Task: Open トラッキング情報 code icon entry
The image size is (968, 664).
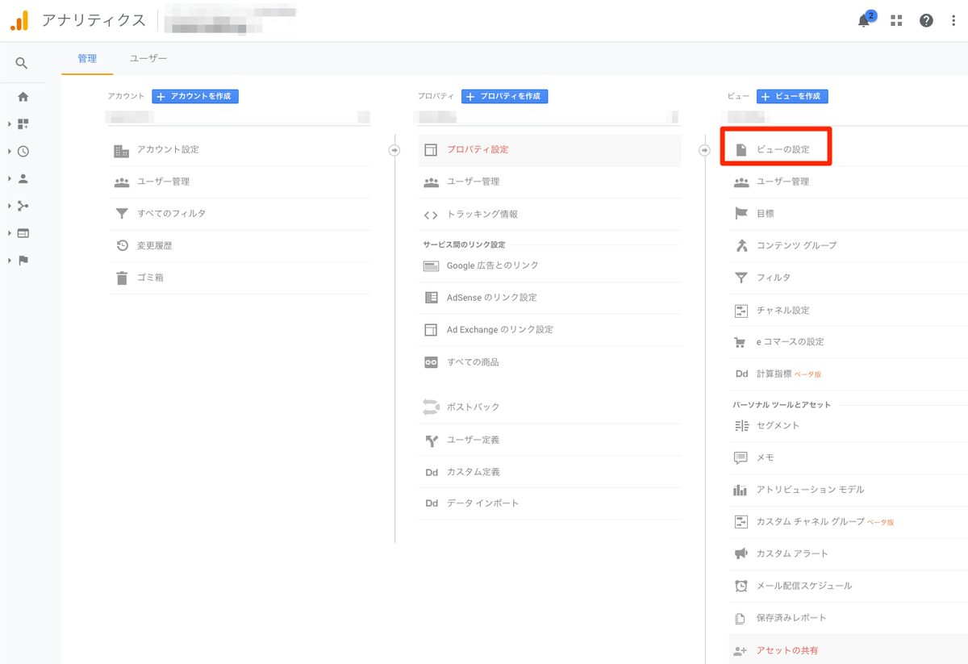Action: click(x=549, y=215)
